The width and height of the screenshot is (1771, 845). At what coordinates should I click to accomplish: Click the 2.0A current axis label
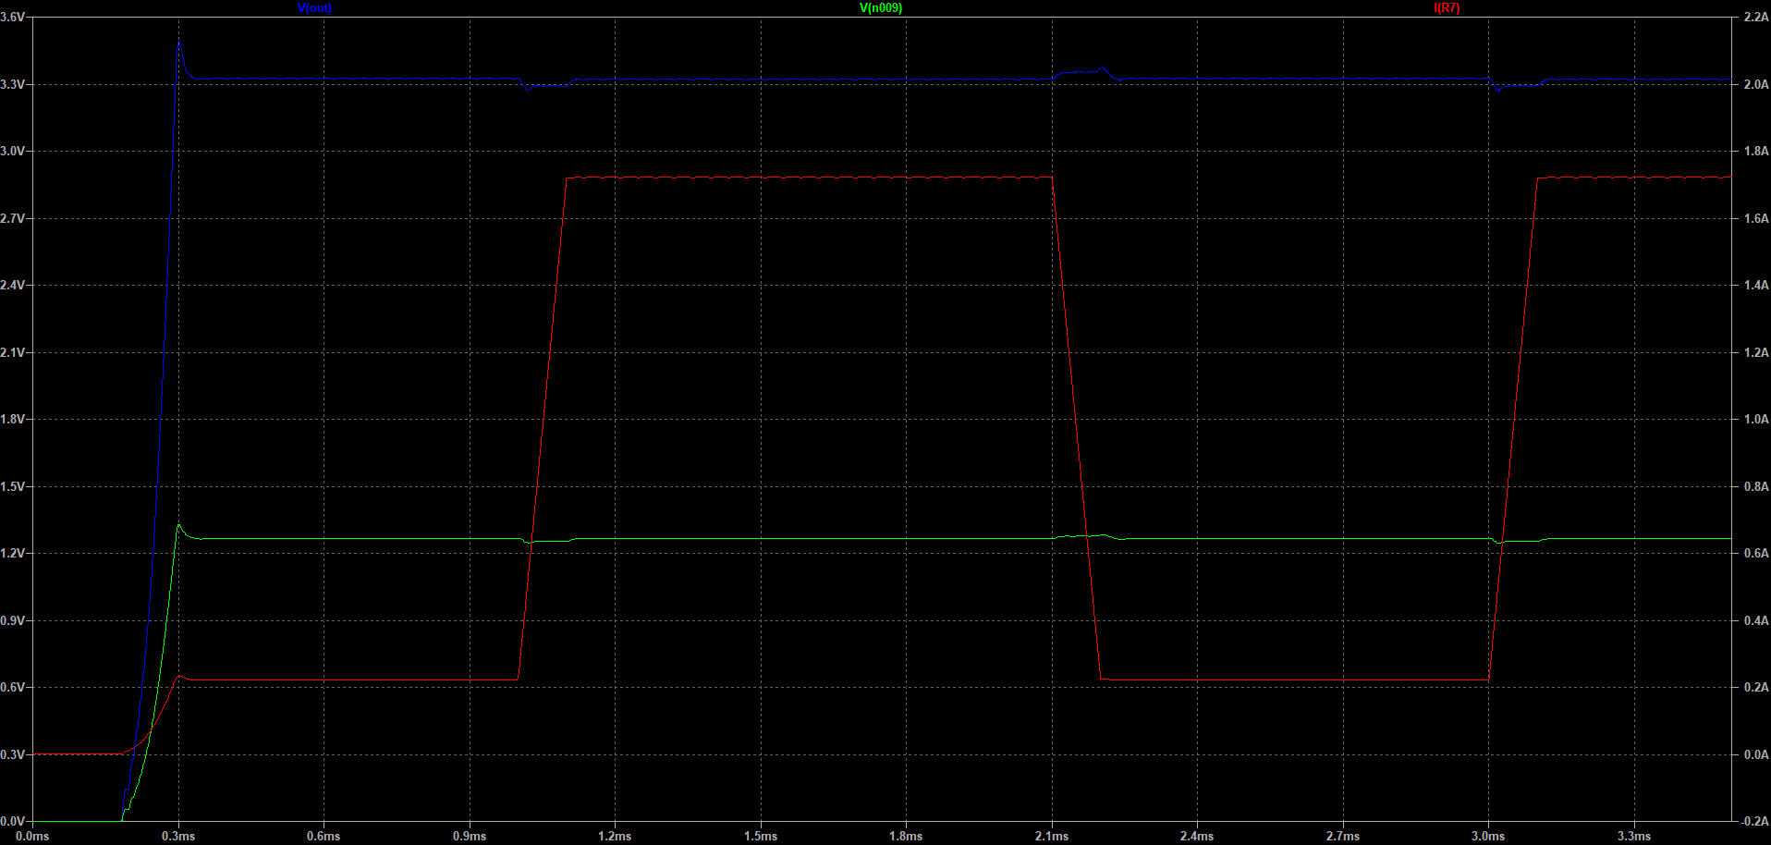point(1755,84)
